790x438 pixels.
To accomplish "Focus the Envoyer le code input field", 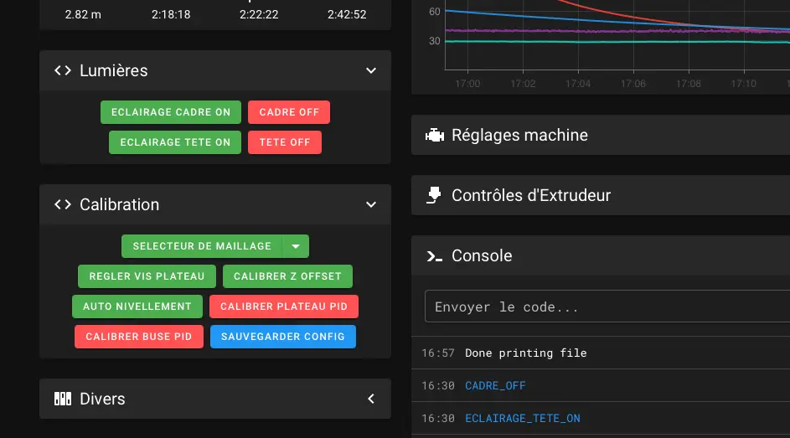I will coord(607,306).
